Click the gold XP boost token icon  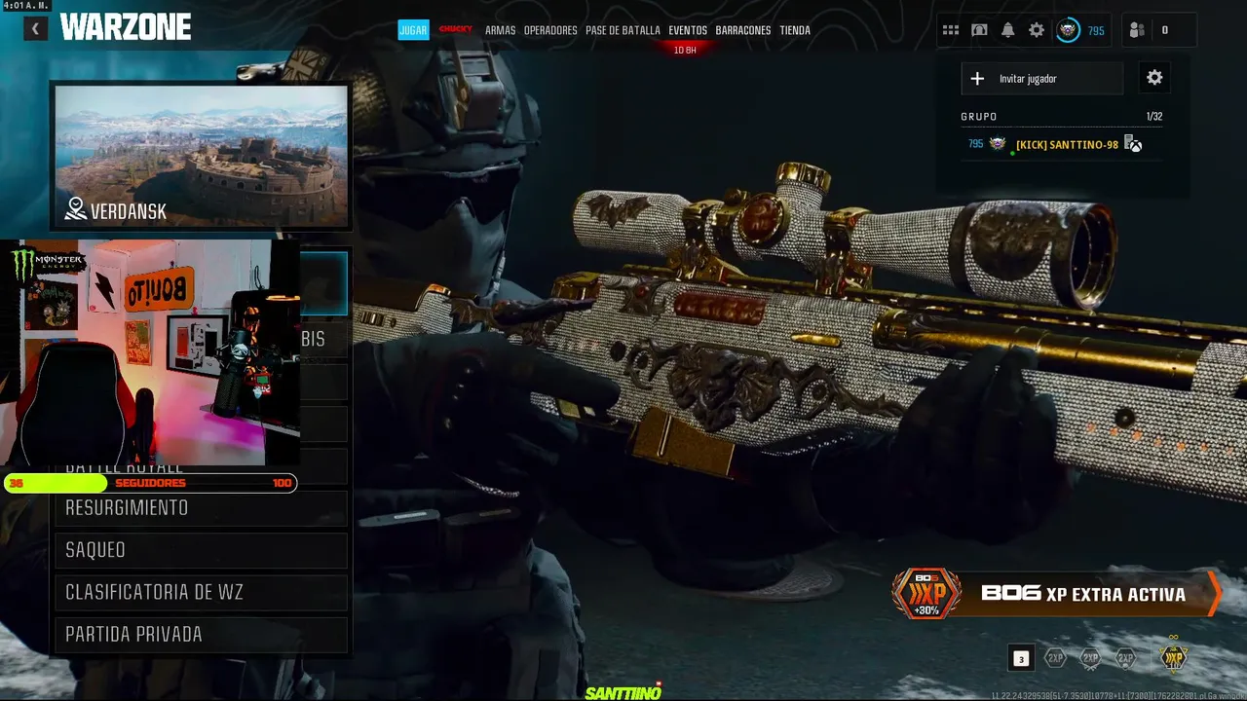coord(1173,657)
